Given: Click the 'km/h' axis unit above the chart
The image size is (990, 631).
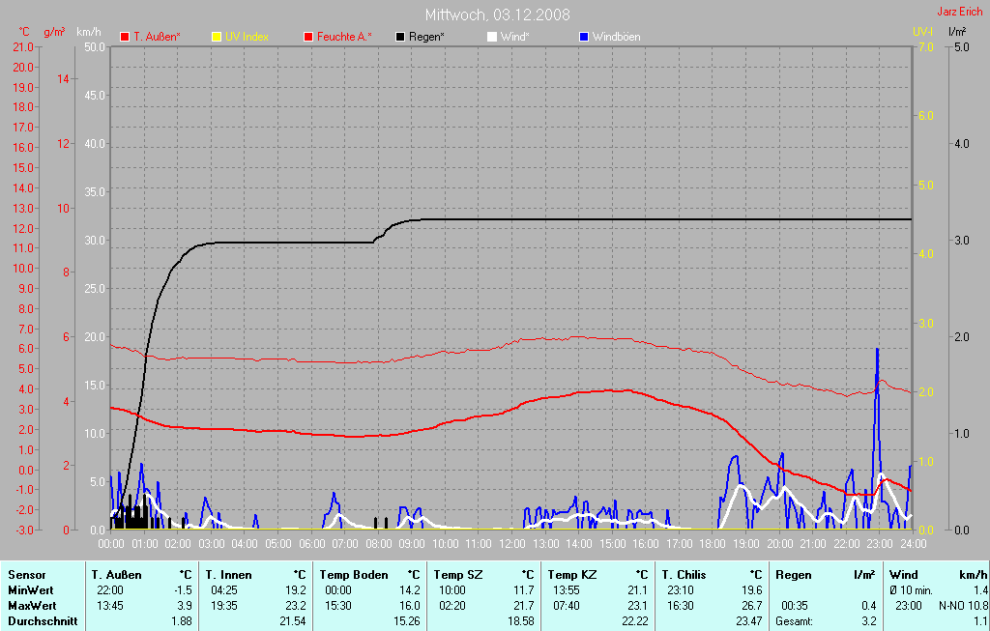Looking at the screenshot, I should tap(88, 32).
